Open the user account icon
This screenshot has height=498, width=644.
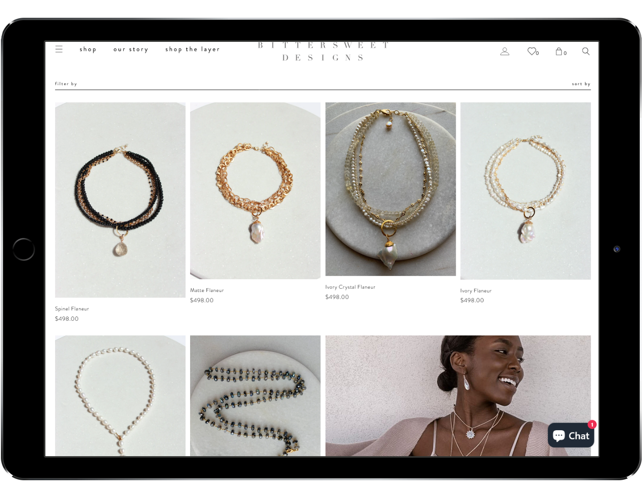click(504, 51)
